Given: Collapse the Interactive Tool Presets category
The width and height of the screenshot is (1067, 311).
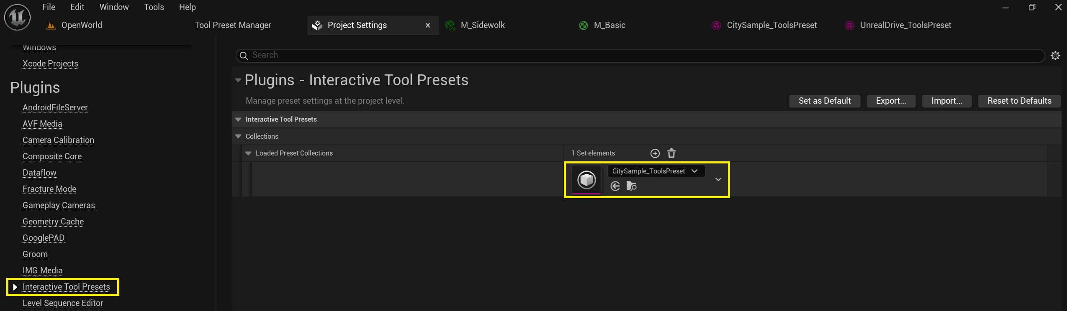Looking at the screenshot, I should click(238, 120).
